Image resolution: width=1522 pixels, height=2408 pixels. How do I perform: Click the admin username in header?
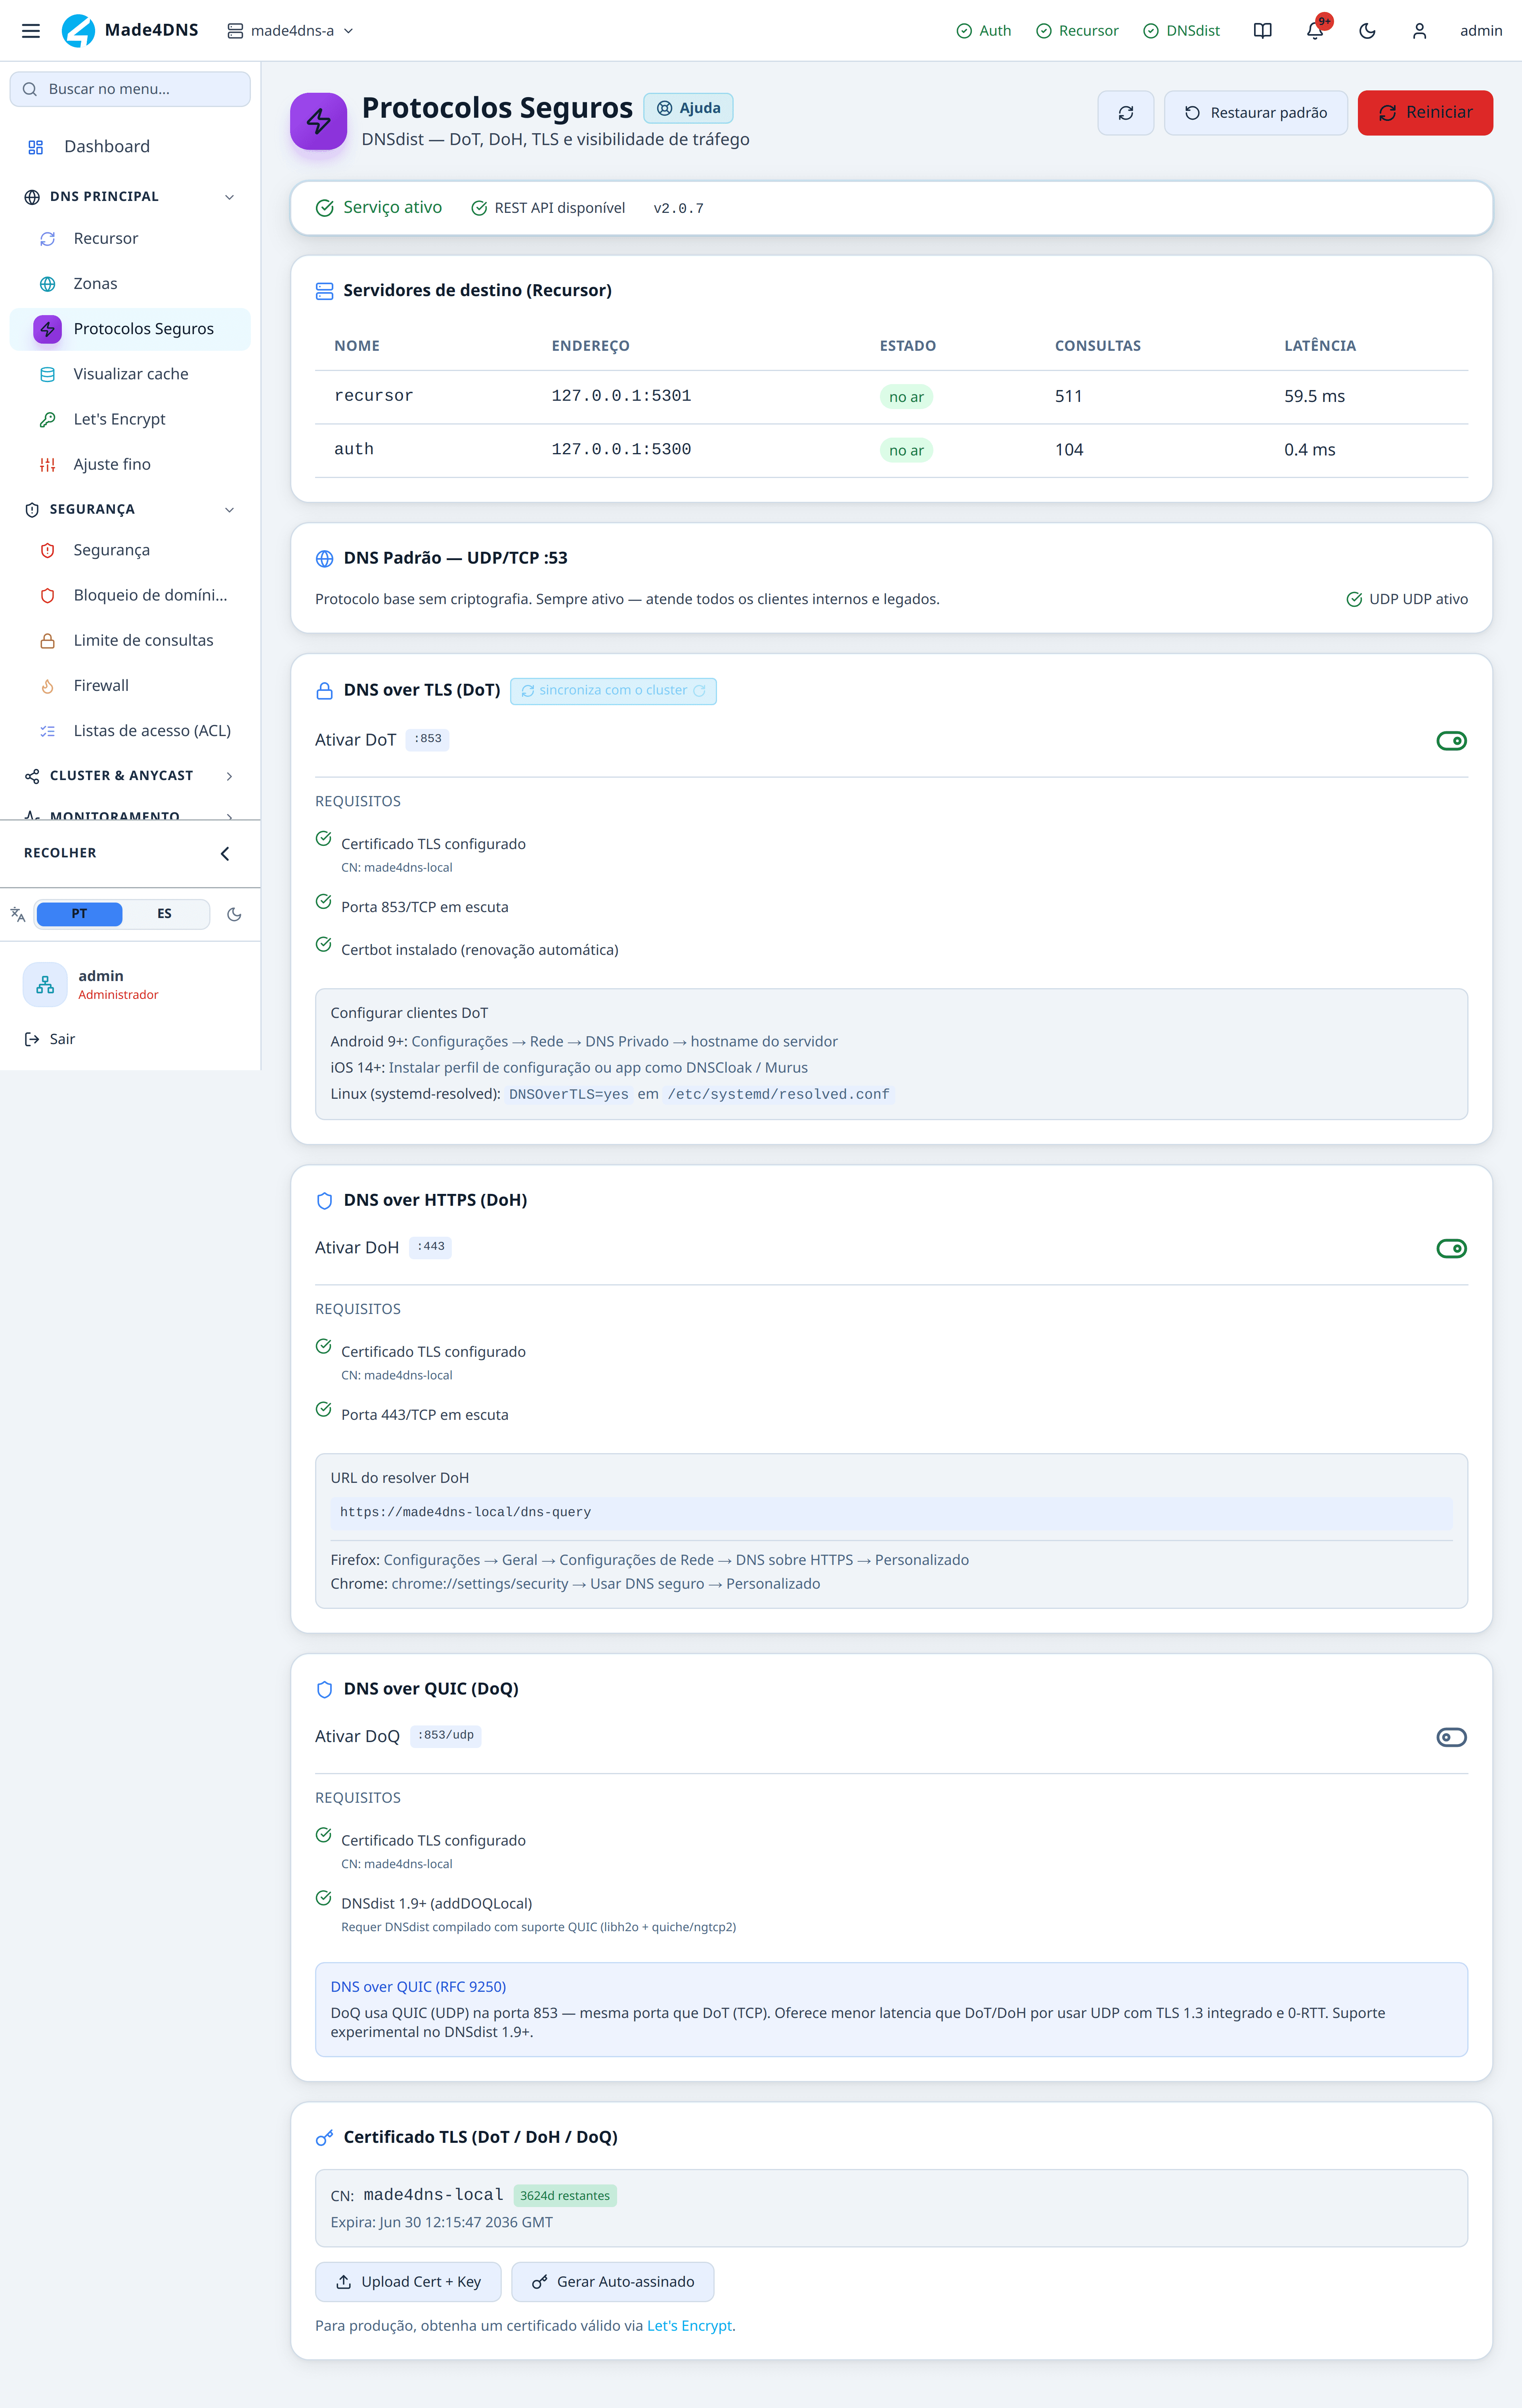(1481, 31)
